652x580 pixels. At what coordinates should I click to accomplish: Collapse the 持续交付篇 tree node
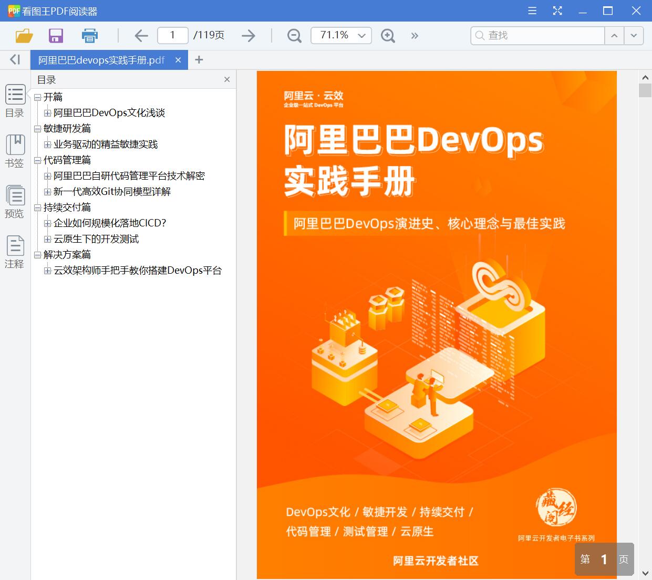37,208
